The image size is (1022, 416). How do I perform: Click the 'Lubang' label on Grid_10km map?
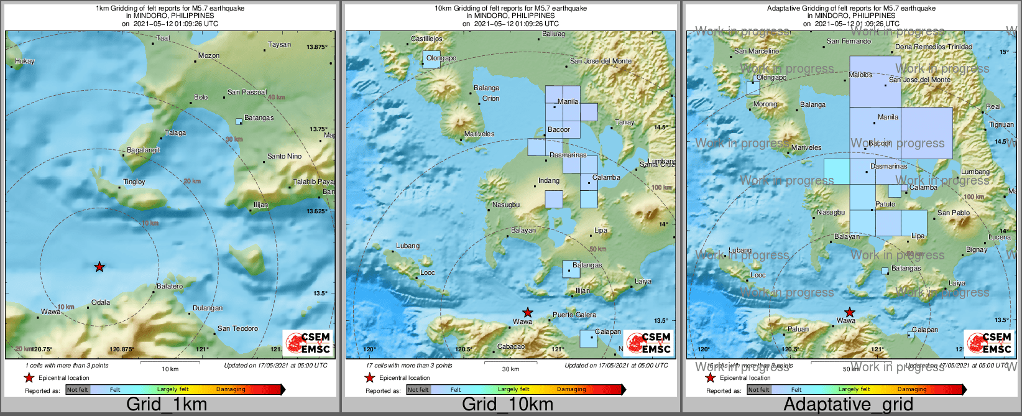click(x=408, y=246)
